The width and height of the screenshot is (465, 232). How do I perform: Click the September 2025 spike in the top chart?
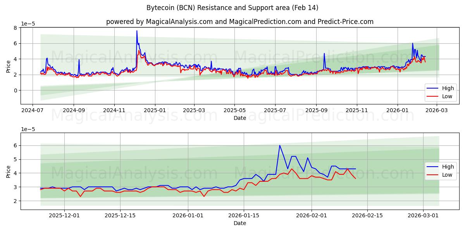coord(324,54)
